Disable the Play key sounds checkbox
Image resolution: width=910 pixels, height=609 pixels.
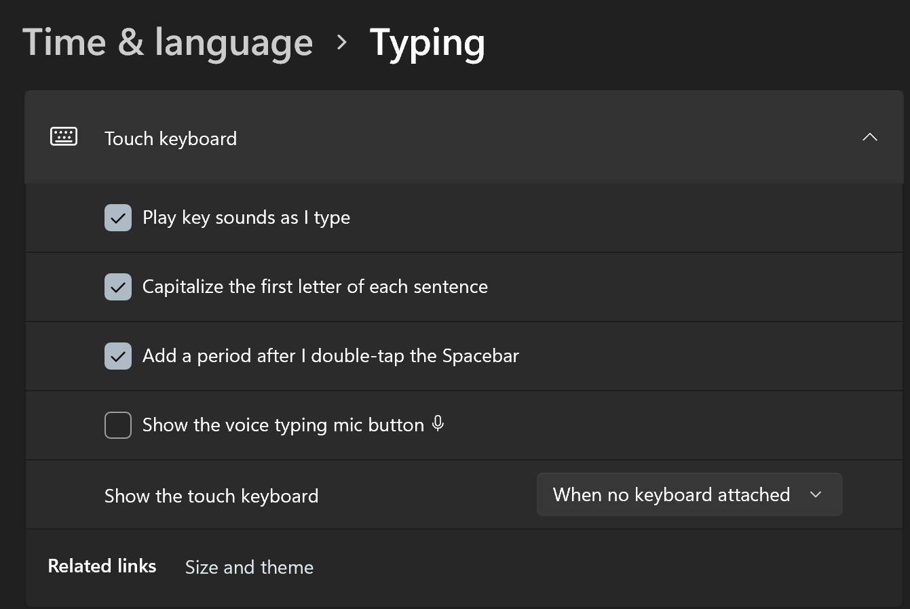point(118,218)
